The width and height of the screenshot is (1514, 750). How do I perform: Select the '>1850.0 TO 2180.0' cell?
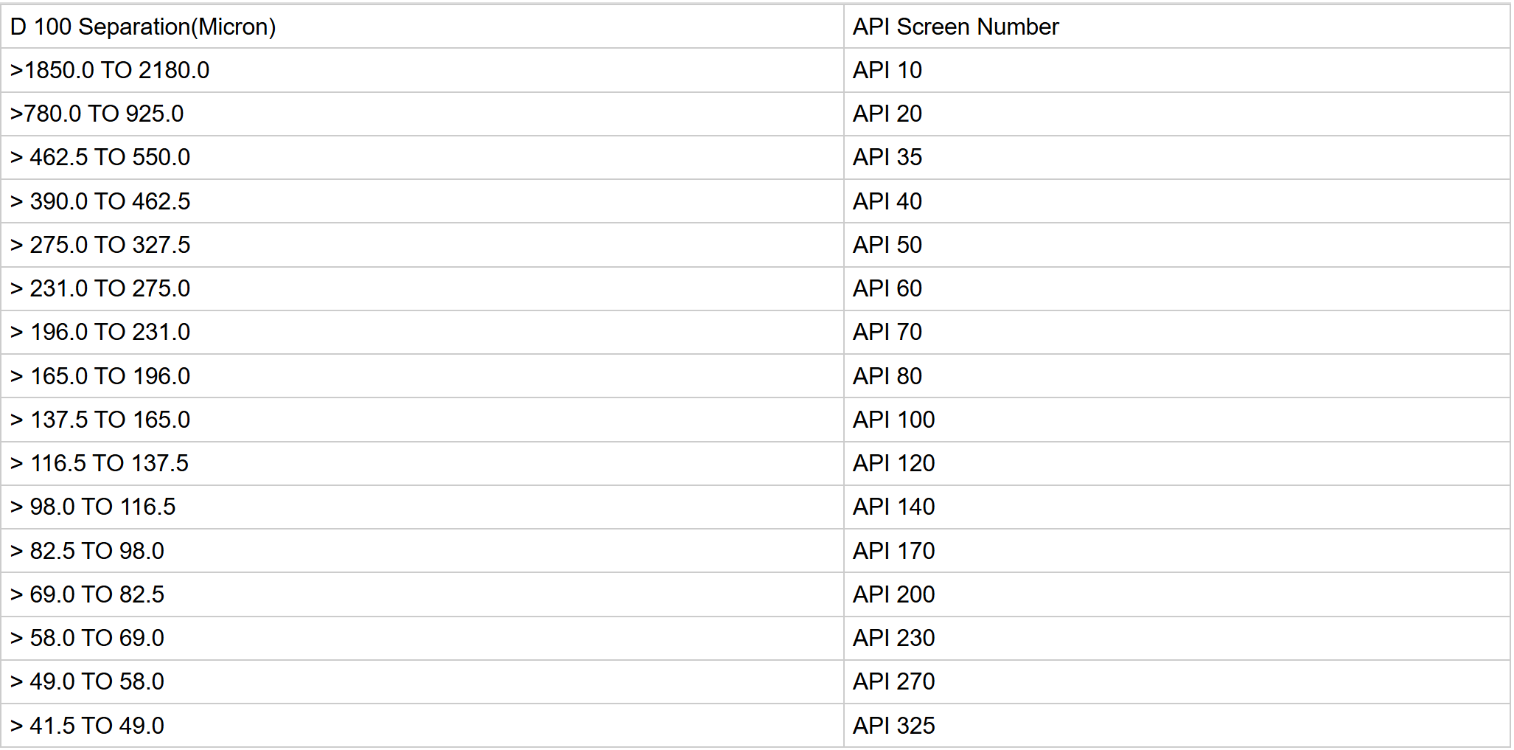110,71
